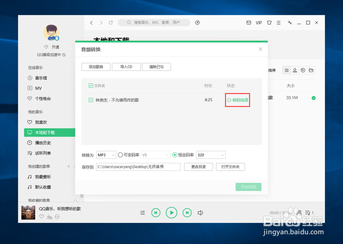
Task: Open the mail inbox icon
Action: pos(249,23)
